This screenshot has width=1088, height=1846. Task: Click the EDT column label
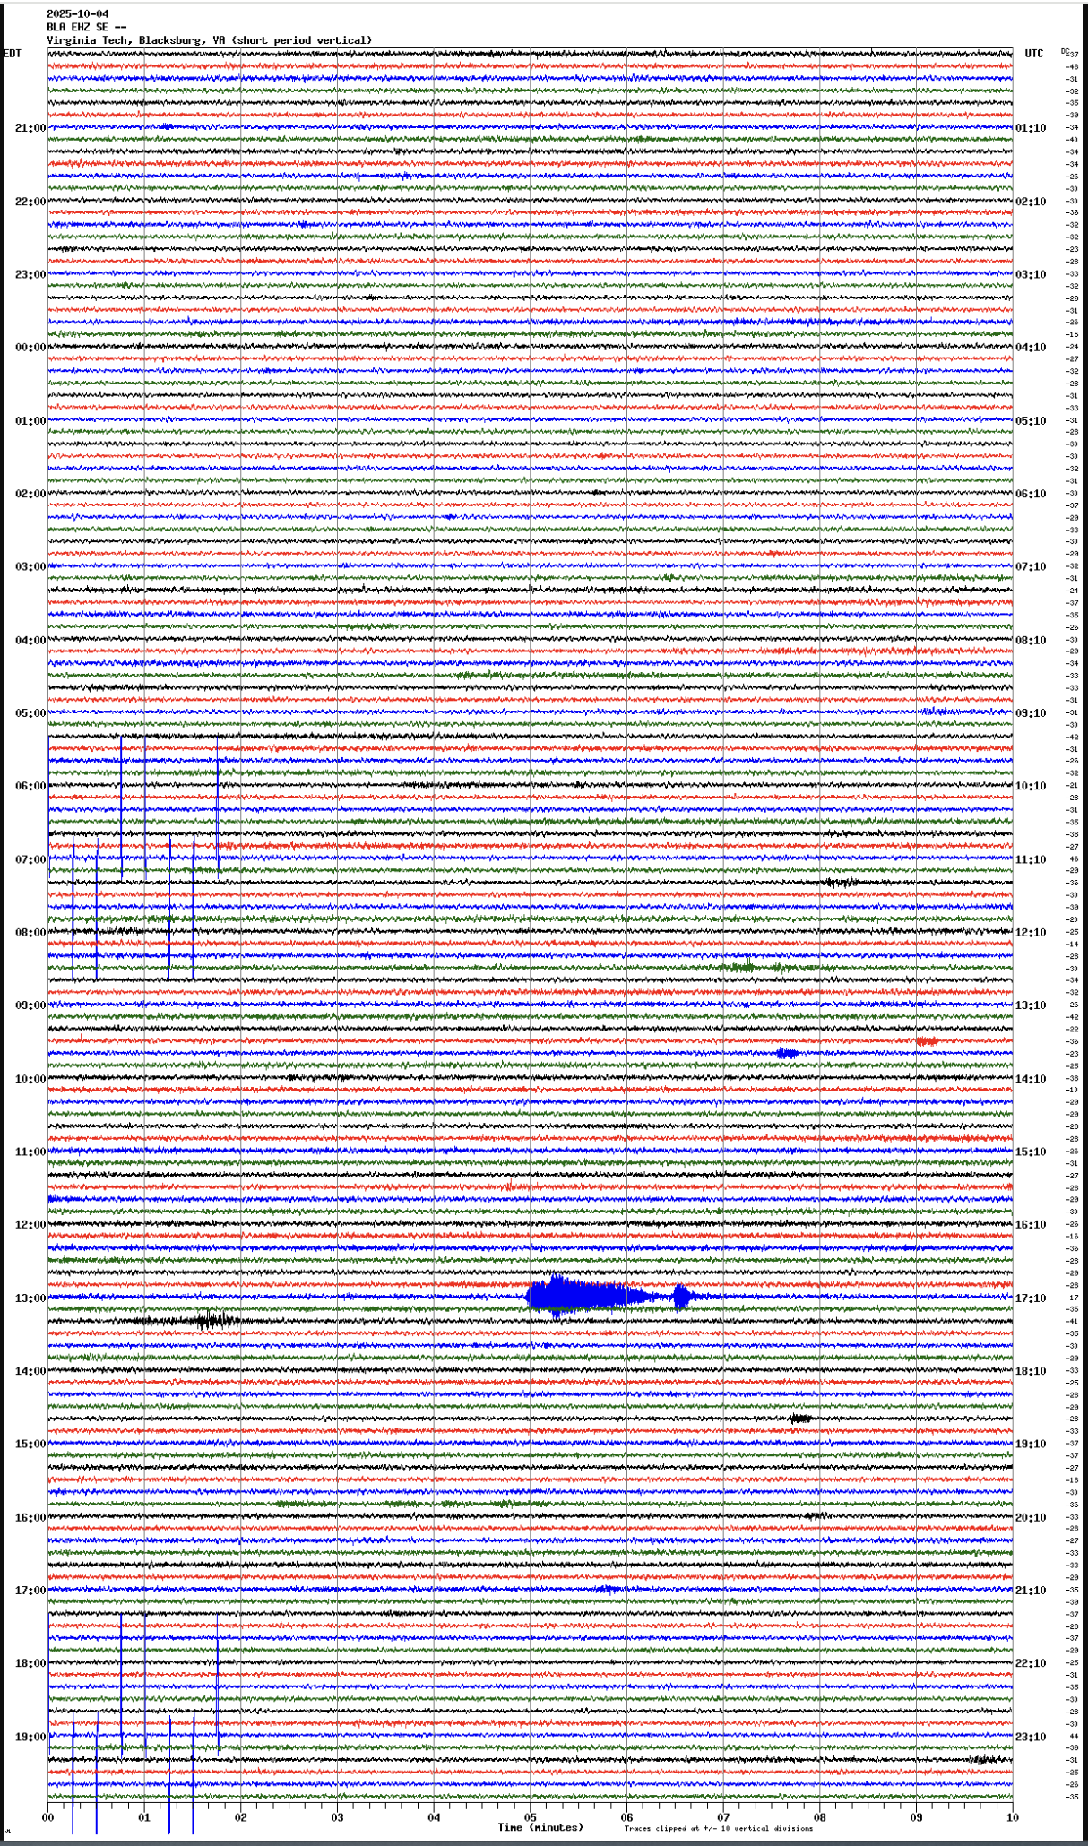point(13,54)
